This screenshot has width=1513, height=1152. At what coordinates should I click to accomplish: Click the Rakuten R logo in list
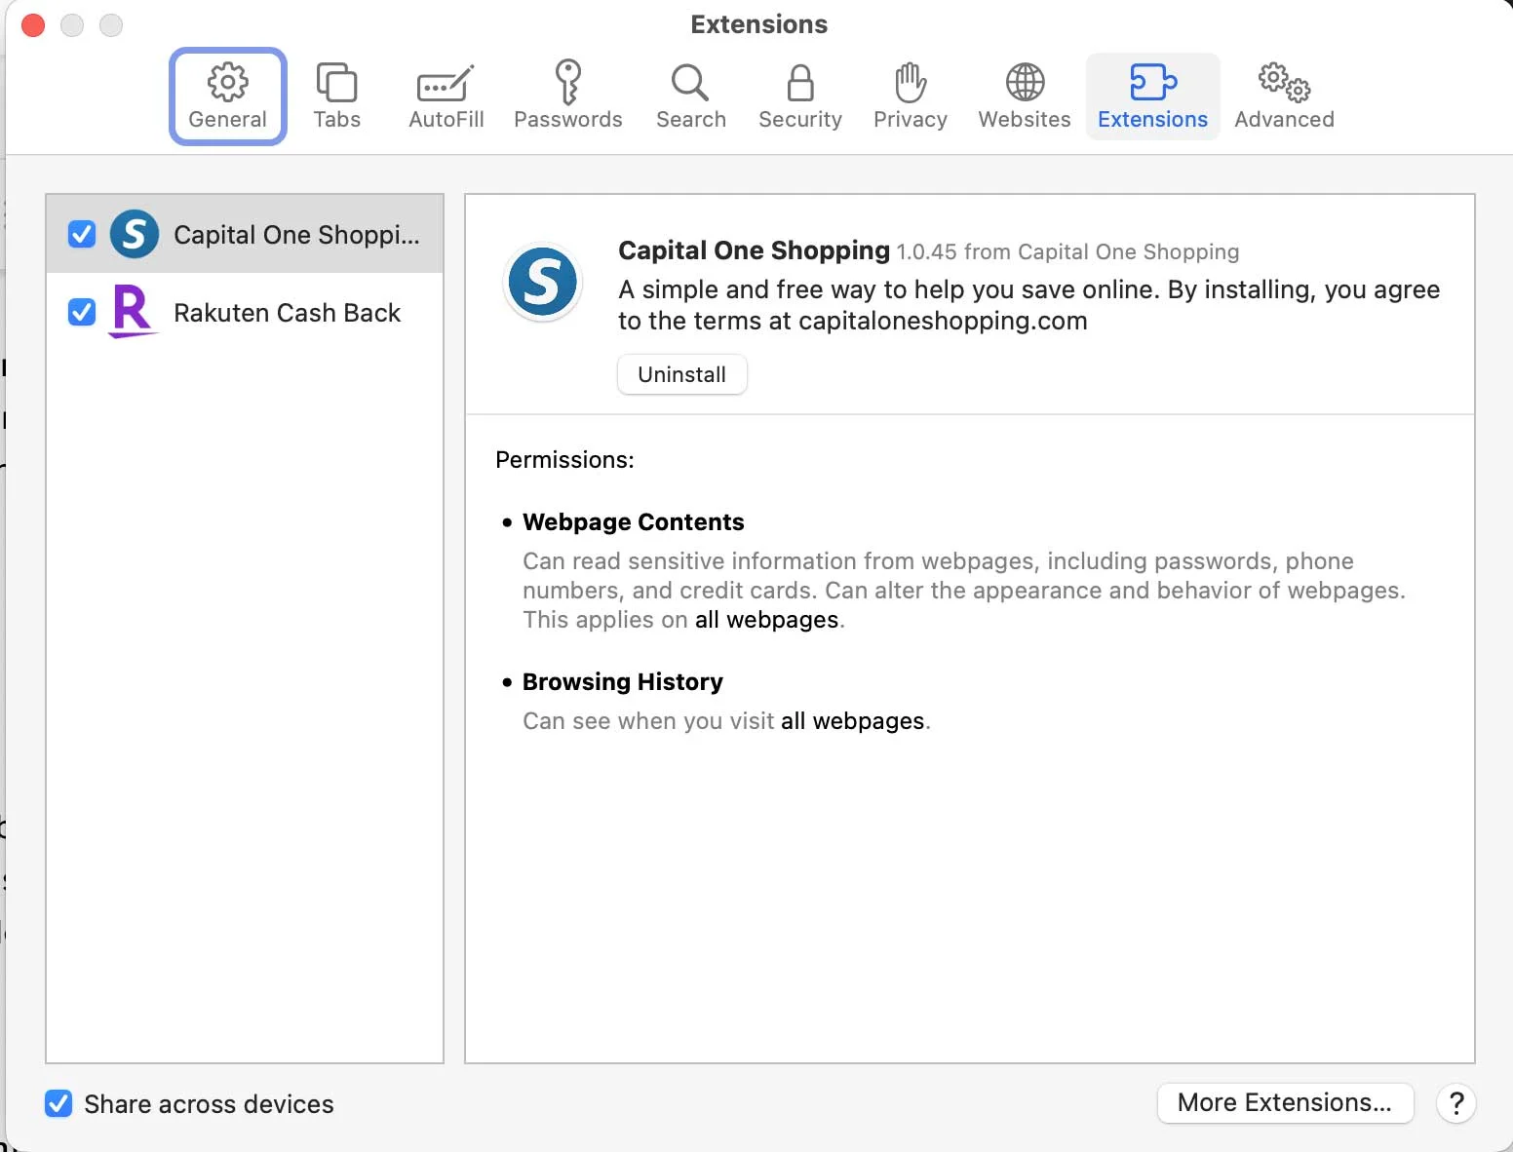[133, 312]
